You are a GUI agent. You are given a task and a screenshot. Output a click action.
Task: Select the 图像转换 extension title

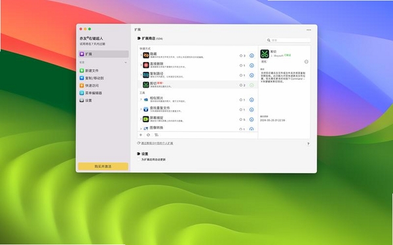157,127
